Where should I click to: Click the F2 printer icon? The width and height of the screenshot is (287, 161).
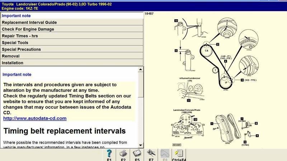pyautogui.click(x=123, y=154)
